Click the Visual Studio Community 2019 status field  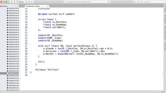87,2
